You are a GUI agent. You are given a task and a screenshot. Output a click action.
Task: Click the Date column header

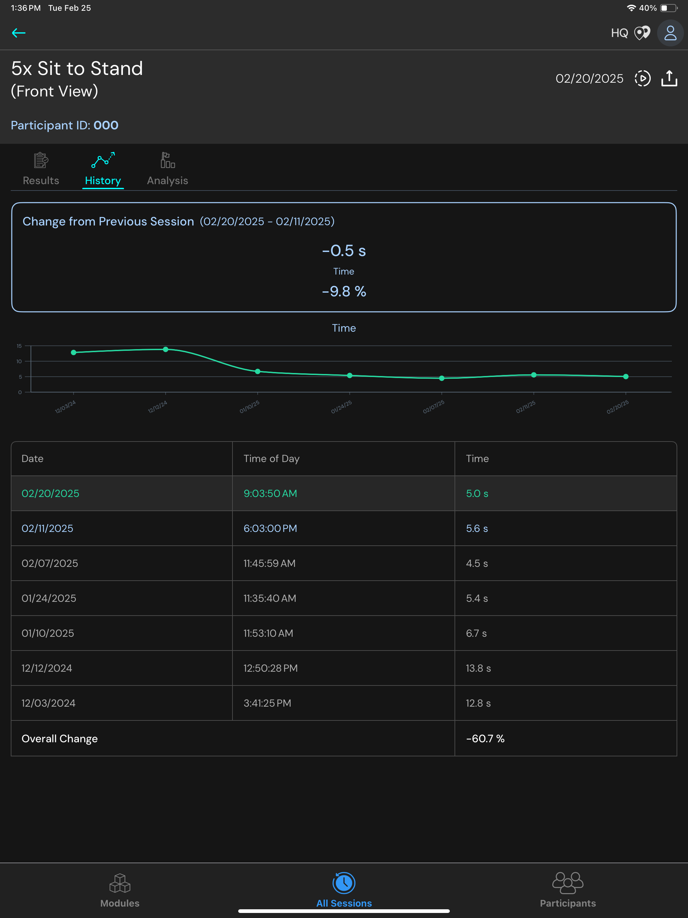click(x=32, y=459)
